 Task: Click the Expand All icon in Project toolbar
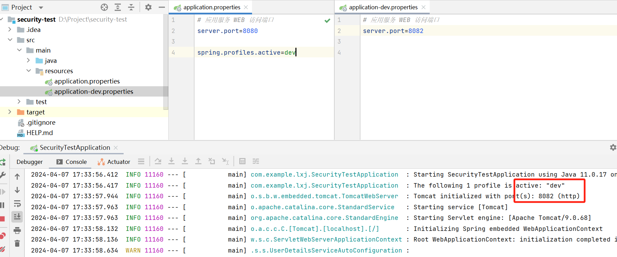pos(118,7)
